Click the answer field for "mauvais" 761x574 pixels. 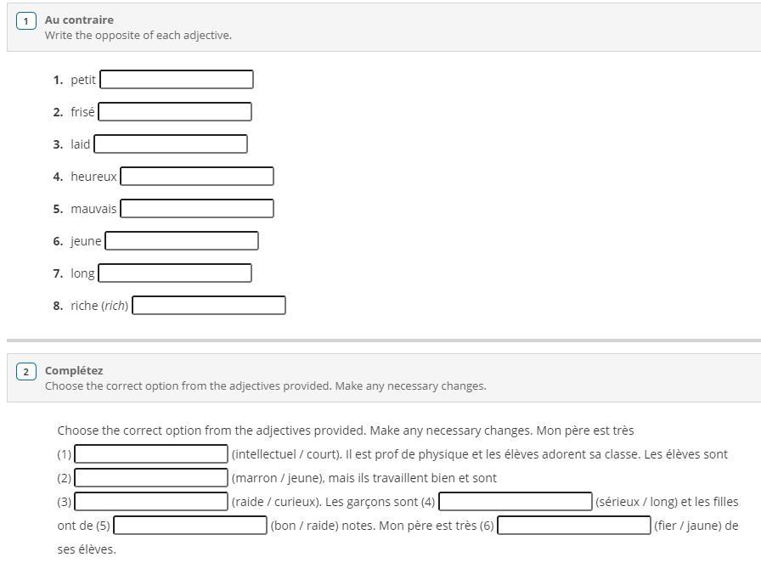(197, 209)
